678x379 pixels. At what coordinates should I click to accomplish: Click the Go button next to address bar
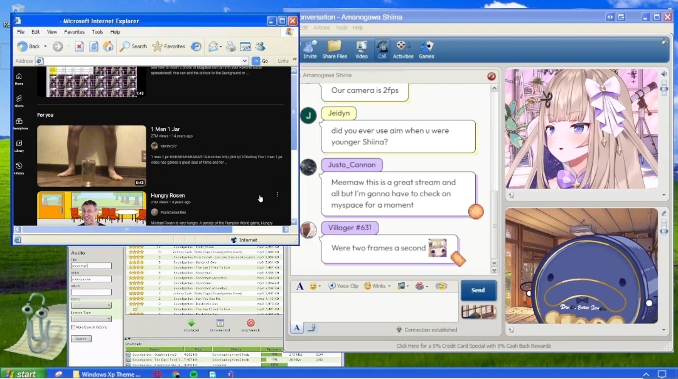pyautogui.click(x=261, y=61)
